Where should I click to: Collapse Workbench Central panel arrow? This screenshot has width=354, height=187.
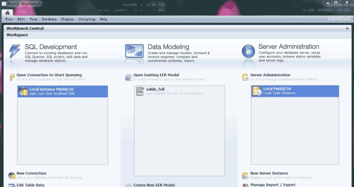click(347, 28)
